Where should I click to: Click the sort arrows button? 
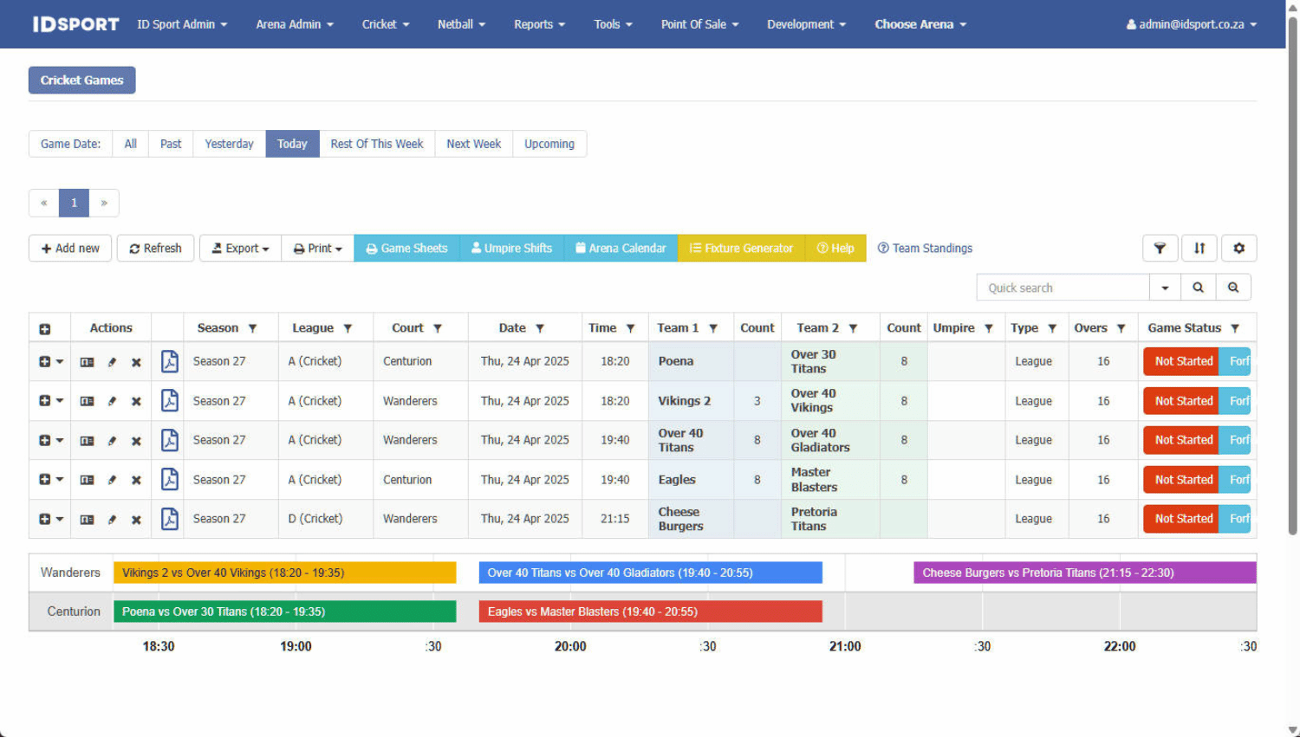(x=1199, y=249)
